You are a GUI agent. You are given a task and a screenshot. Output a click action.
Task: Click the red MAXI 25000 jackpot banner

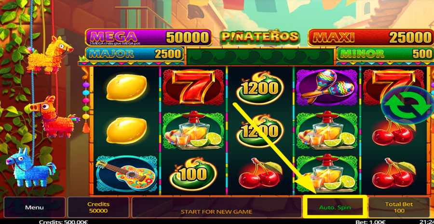pyautogui.click(x=371, y=38)
